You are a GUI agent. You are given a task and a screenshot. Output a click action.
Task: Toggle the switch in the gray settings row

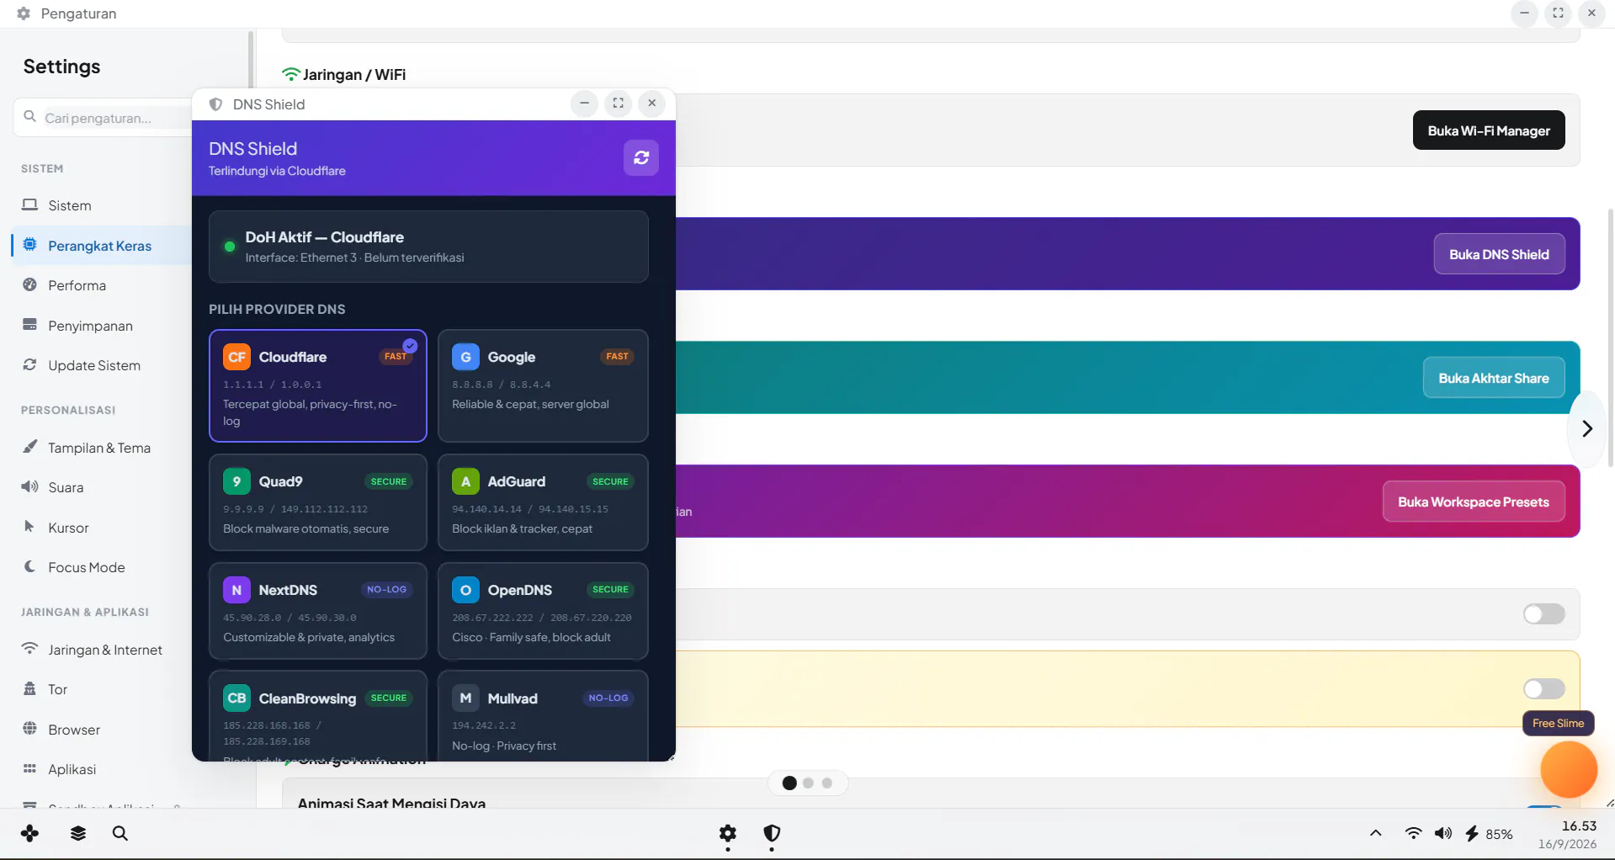click(x=1543, y=614)
